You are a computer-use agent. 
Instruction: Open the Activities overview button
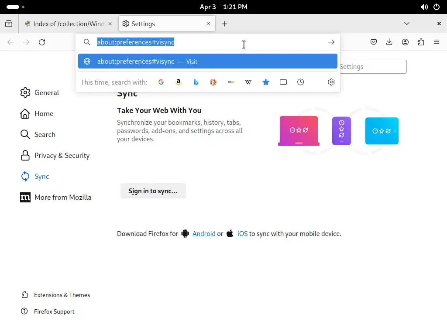tap(15, 7)
